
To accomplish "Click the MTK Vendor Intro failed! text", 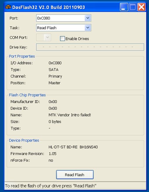I will click(x=70, y=115).
